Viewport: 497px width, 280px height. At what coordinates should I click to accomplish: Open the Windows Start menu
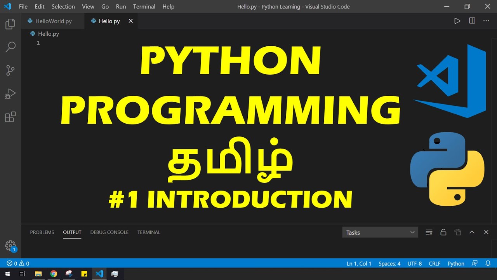(x=7, y=274)
